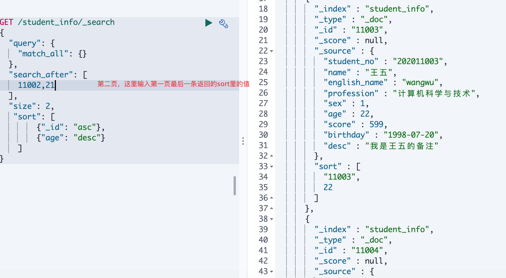The width and height of the screenshot is (506, 278).
Task: Click "name" : "王五" line
Action: (360, 72)
